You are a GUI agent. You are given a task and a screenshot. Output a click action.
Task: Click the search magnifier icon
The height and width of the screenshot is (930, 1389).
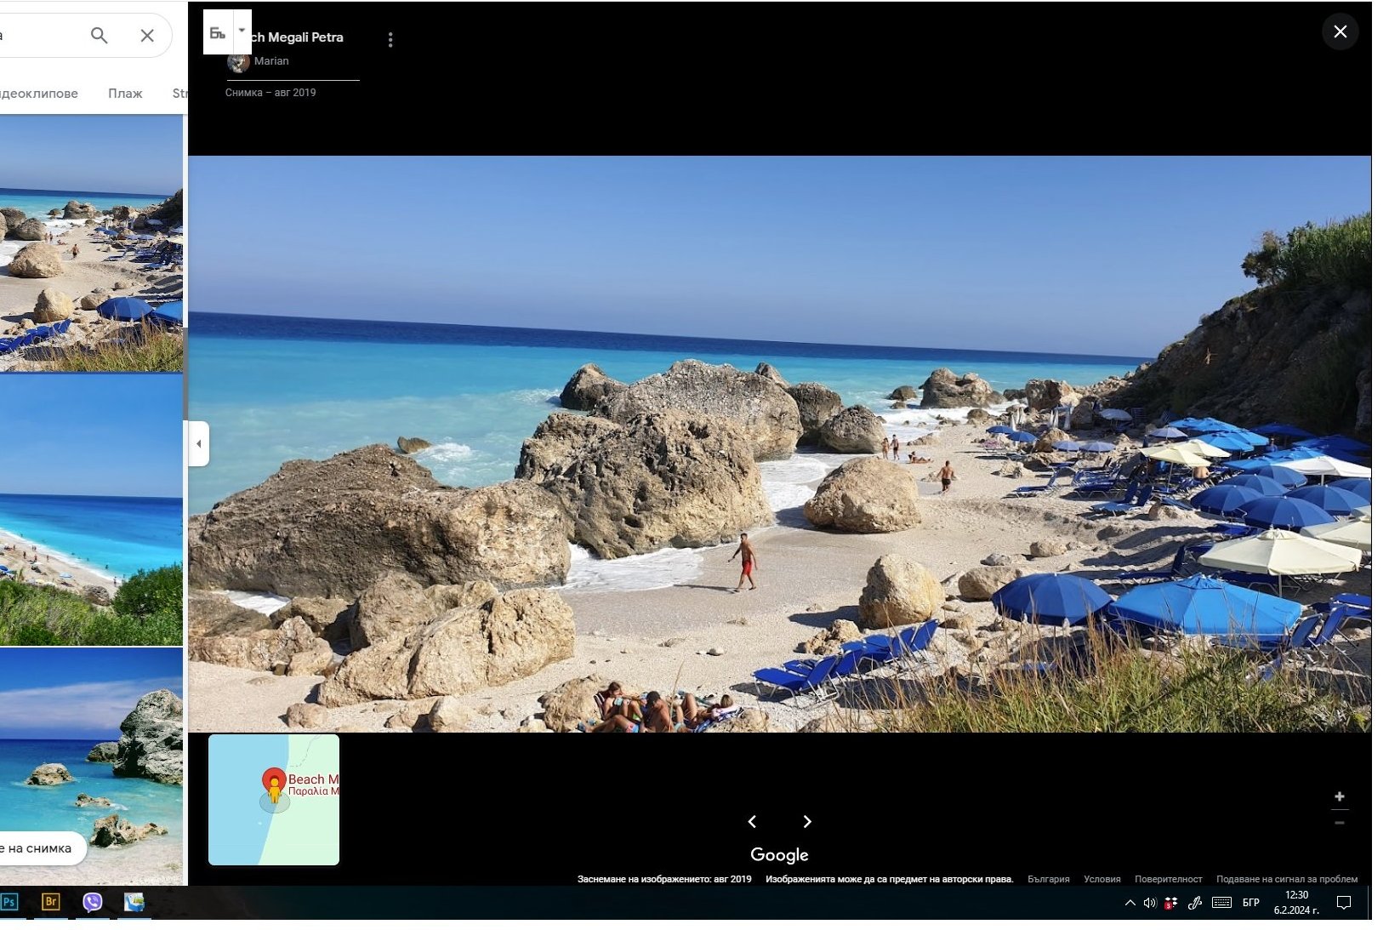[100, 36]
